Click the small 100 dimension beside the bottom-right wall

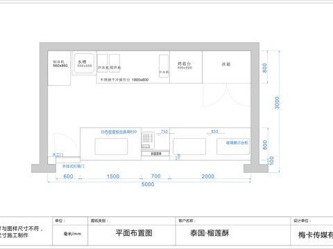point(272,160)
